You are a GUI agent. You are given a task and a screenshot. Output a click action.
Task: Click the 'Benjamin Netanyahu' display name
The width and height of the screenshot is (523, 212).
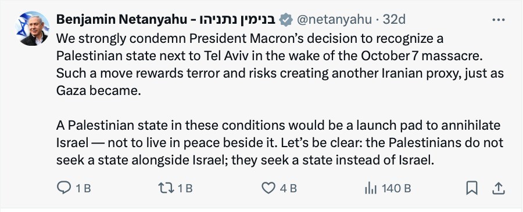(121, 20)
